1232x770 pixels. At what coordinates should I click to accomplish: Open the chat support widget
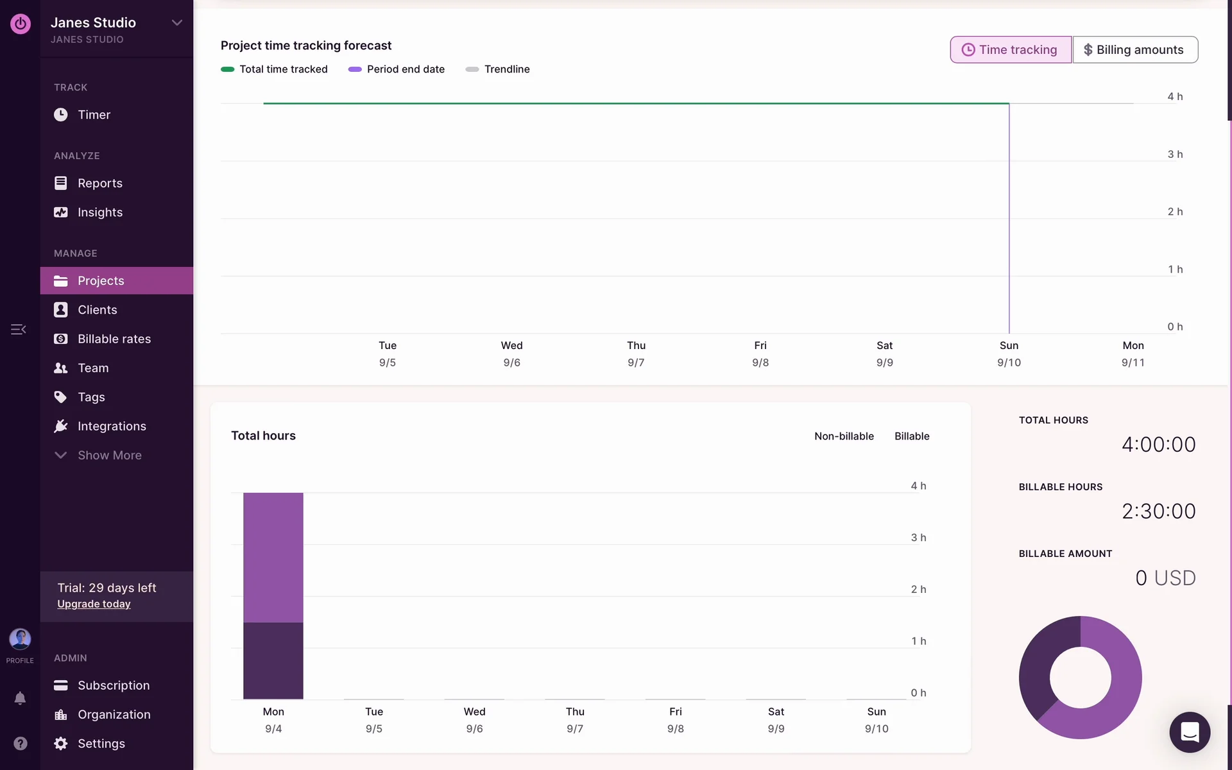(1189, 732)
